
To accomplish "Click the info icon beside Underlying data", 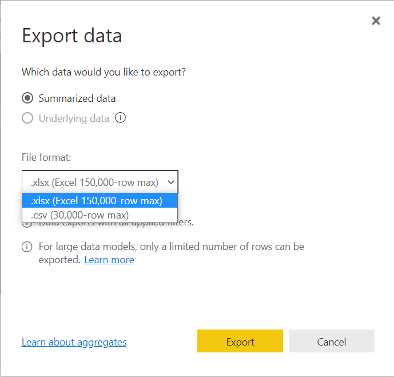I will [x=120, y=118].
